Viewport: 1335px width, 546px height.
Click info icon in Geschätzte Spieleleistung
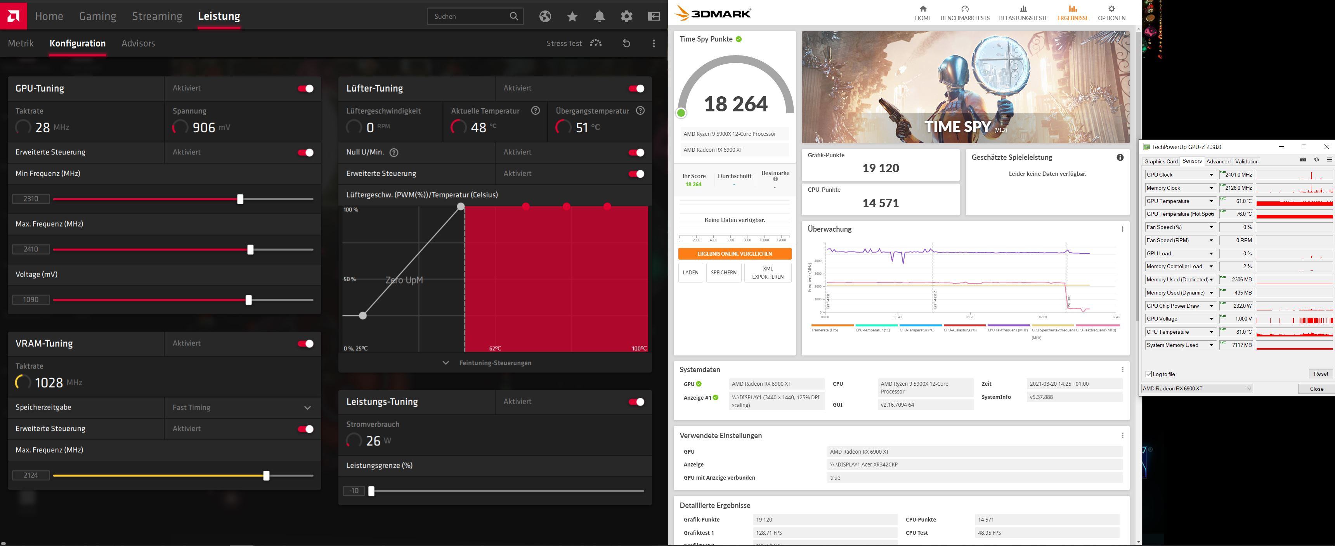coord(1119,158)
